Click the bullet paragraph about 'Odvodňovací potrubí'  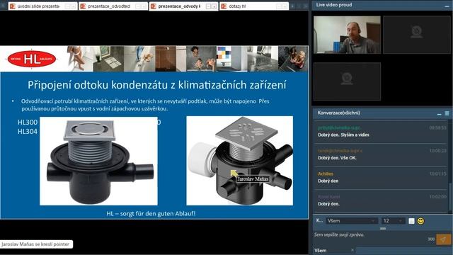pos(145,105)
